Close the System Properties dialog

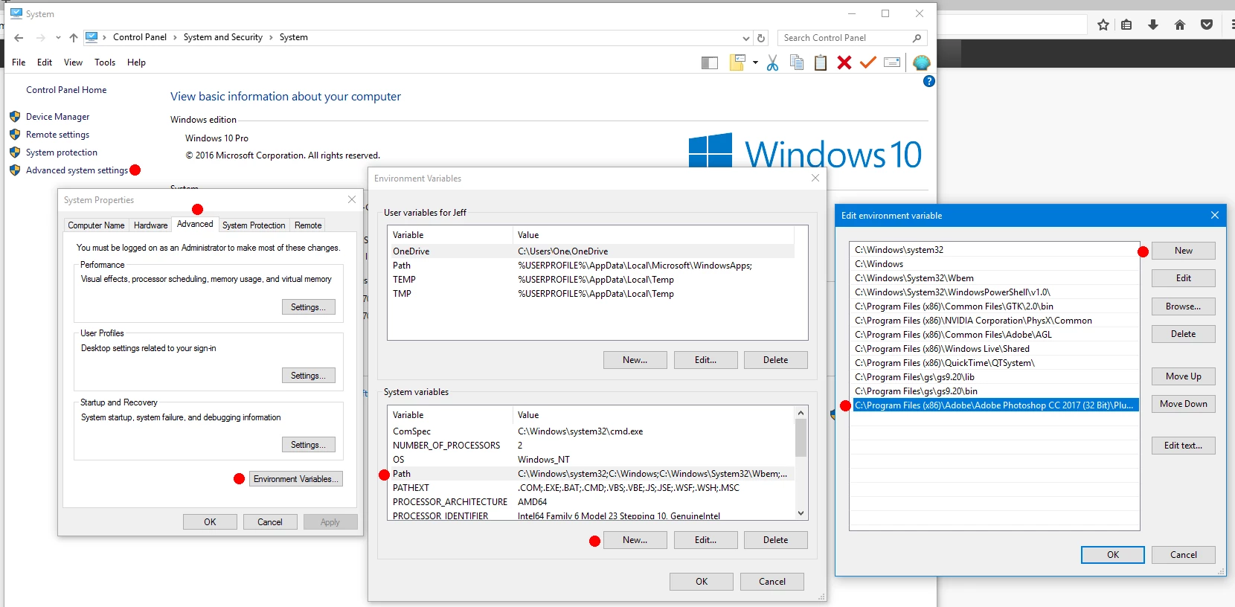[x=352, y=199]
